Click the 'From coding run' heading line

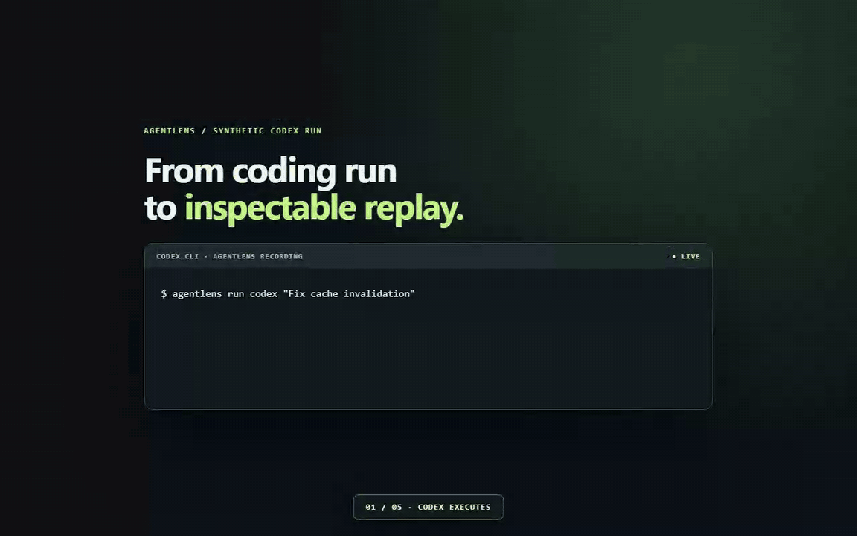click(271, 170)
